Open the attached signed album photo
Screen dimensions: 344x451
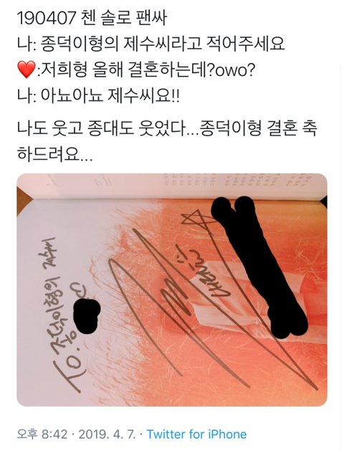pos(172,290)
